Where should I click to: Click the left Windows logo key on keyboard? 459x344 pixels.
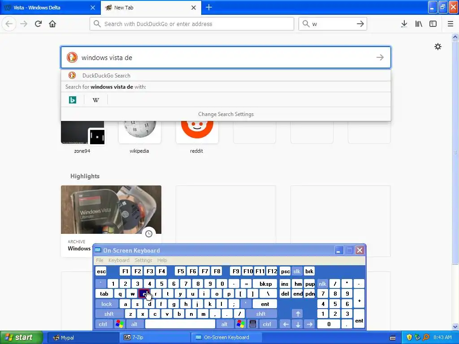[x=119, y=324]
